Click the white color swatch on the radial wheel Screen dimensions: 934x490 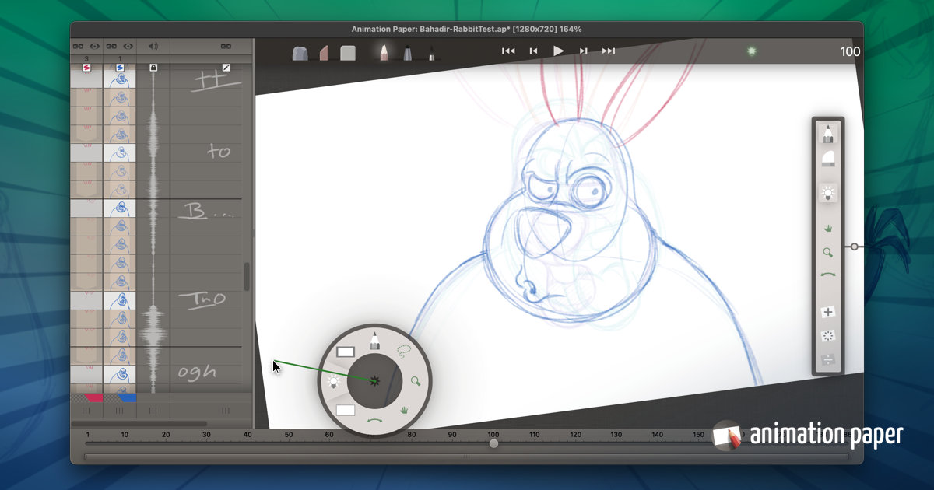345,352
